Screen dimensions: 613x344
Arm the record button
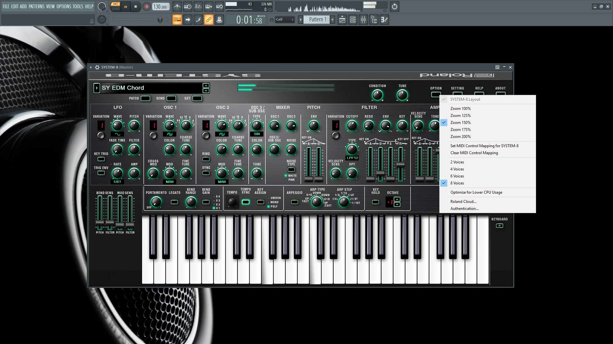point(147,6)
